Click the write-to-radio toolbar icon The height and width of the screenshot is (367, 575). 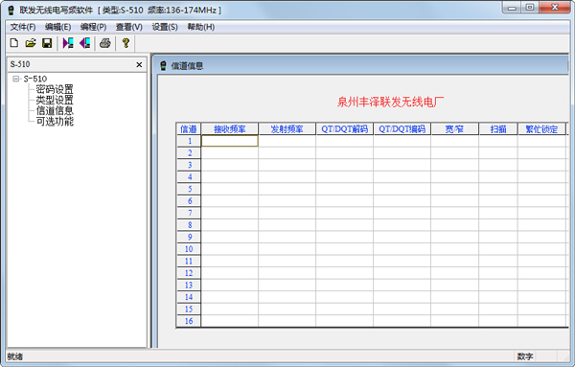click(84, 43)
